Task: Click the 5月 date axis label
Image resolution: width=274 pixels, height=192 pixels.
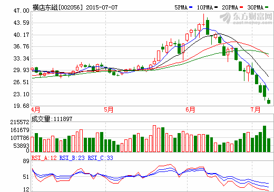Action: (x=109, y=109)
